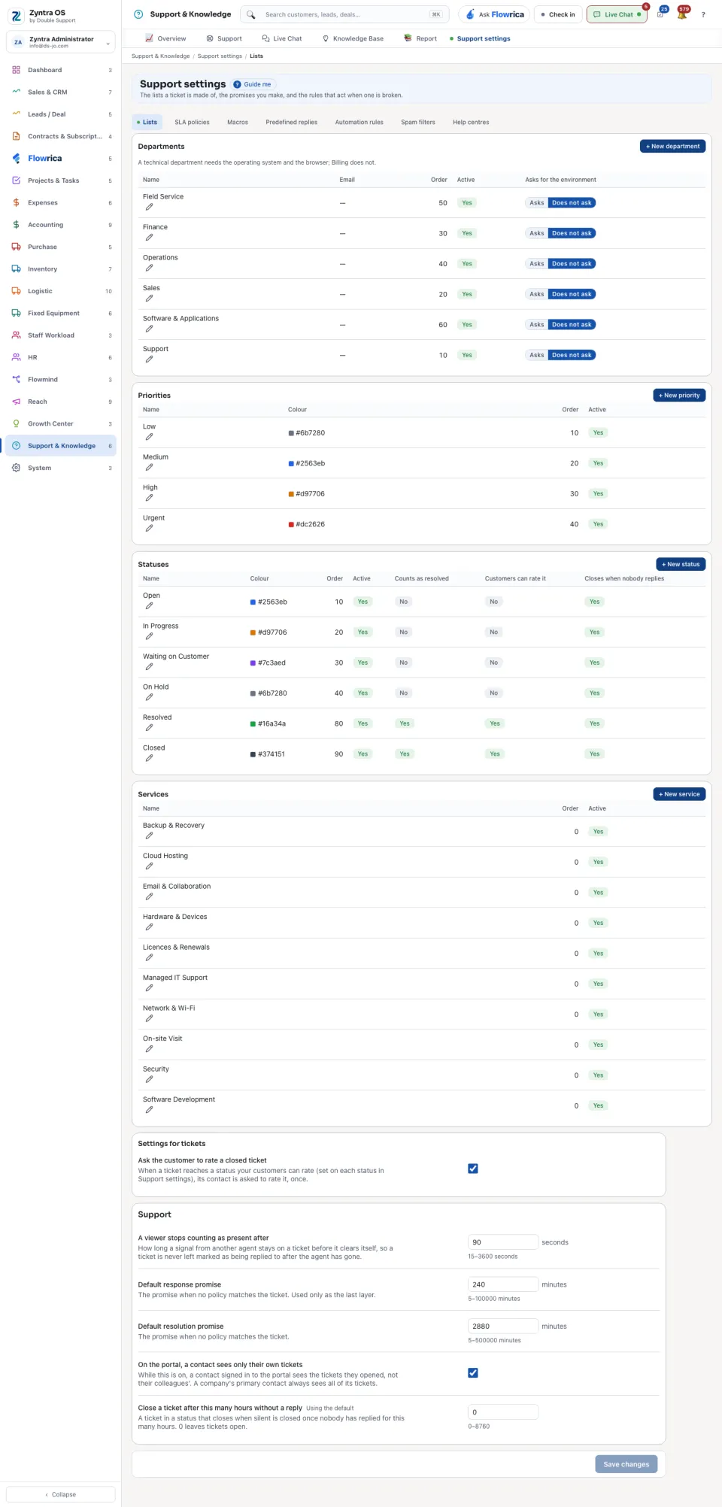Open the System gear icon
This screenshot has height=1507, width=722.
pyautogui.click(x=16, y=468)
